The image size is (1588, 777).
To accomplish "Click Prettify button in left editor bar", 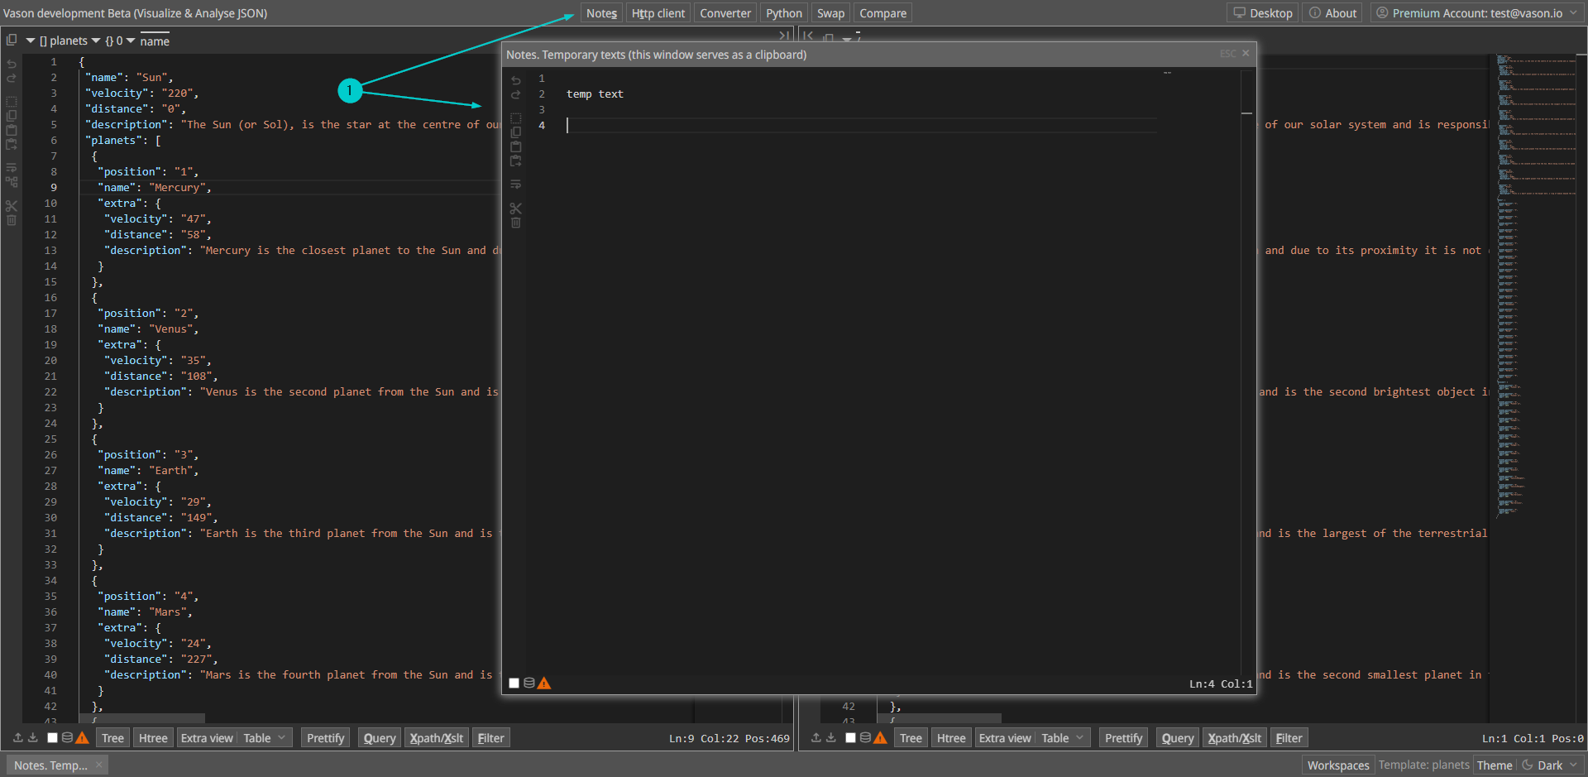I will (325, 738).
